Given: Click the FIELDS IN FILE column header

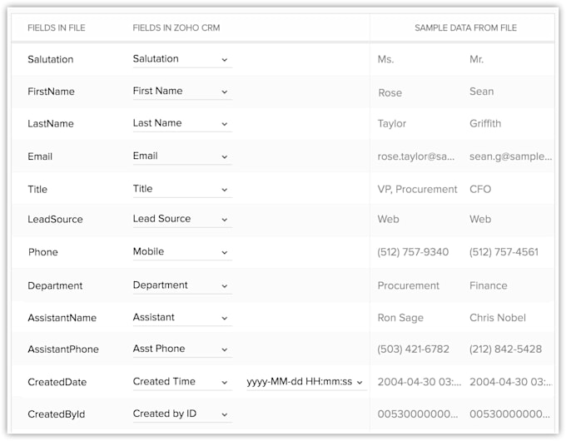Looking at the screenshot, I should (x=57, y=27).
